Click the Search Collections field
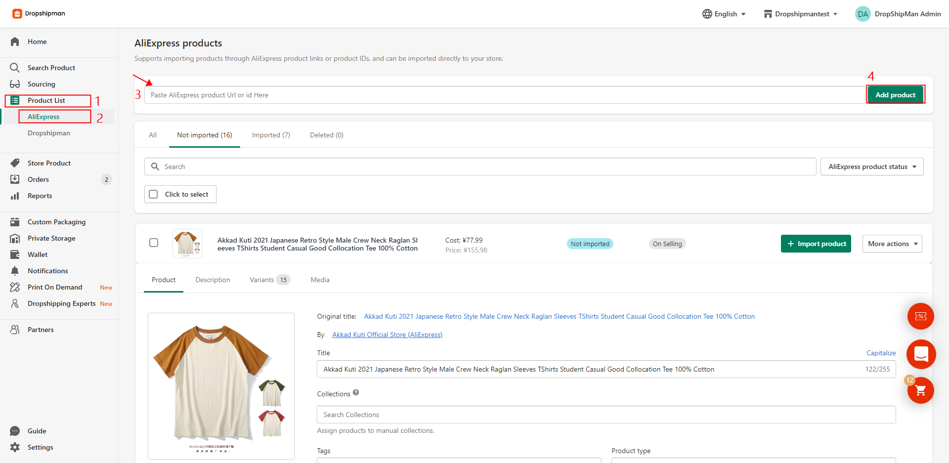The height and width of the screenshot is (463, 949). click(x=606, y=415)
